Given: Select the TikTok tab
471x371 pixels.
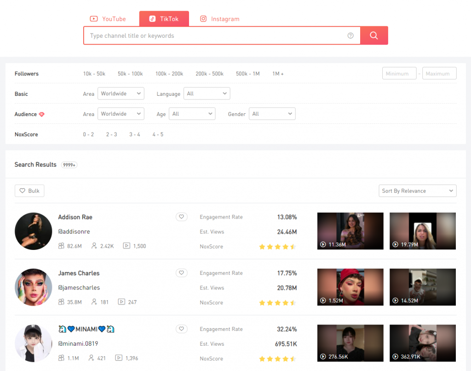Looking at the screenshot, I should pos(164,19).
